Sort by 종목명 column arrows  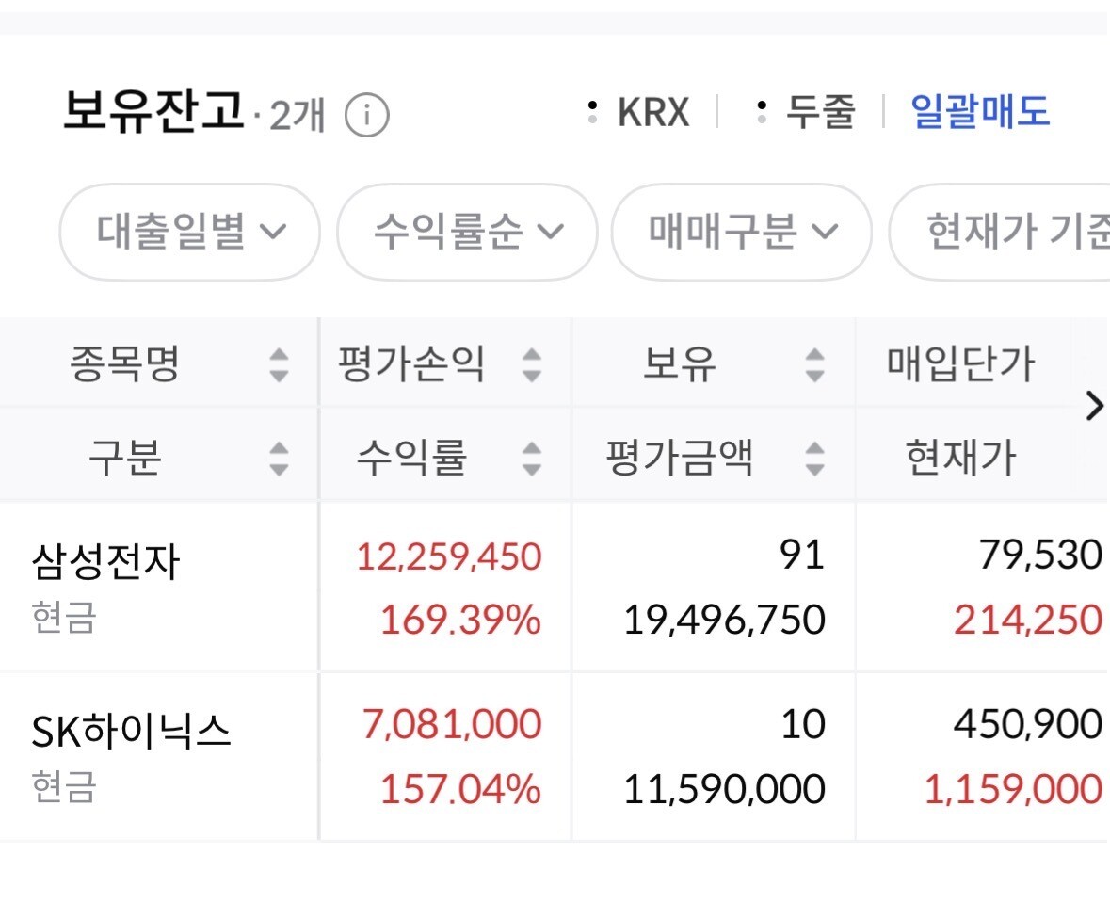(x=279, y=364)
